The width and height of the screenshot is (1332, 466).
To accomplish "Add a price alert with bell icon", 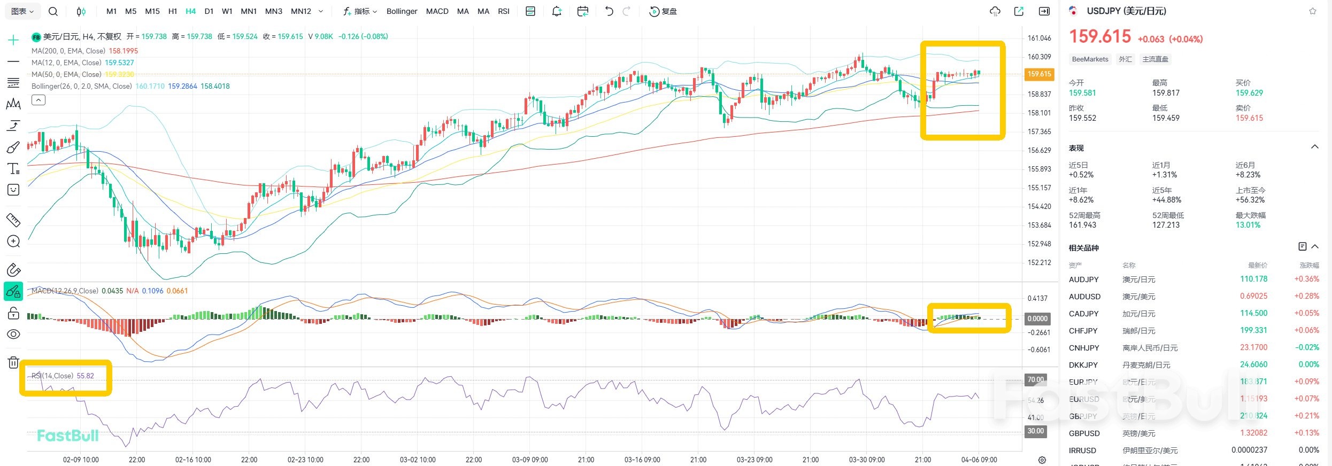I will pyautogui.click(x=557, y=11).
